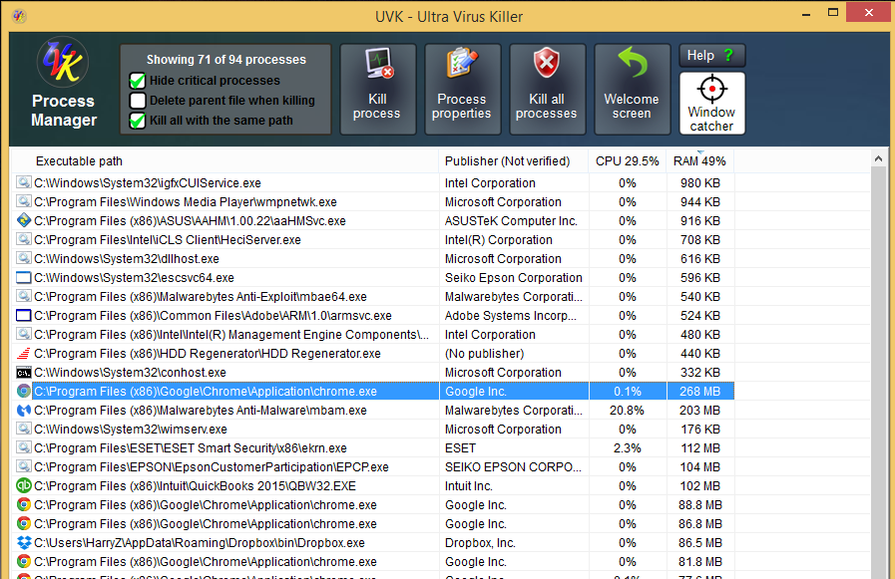Click the ASUSTeK Computer Inc. publisher cell
The width and height of the screenshot is (895, 579).
tap(512, 220)
